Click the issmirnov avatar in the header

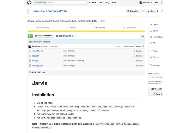click(141, 2)
